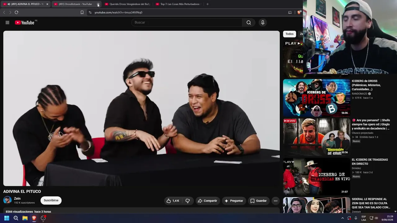Close the DrossRotzank tab

point(98,4)
